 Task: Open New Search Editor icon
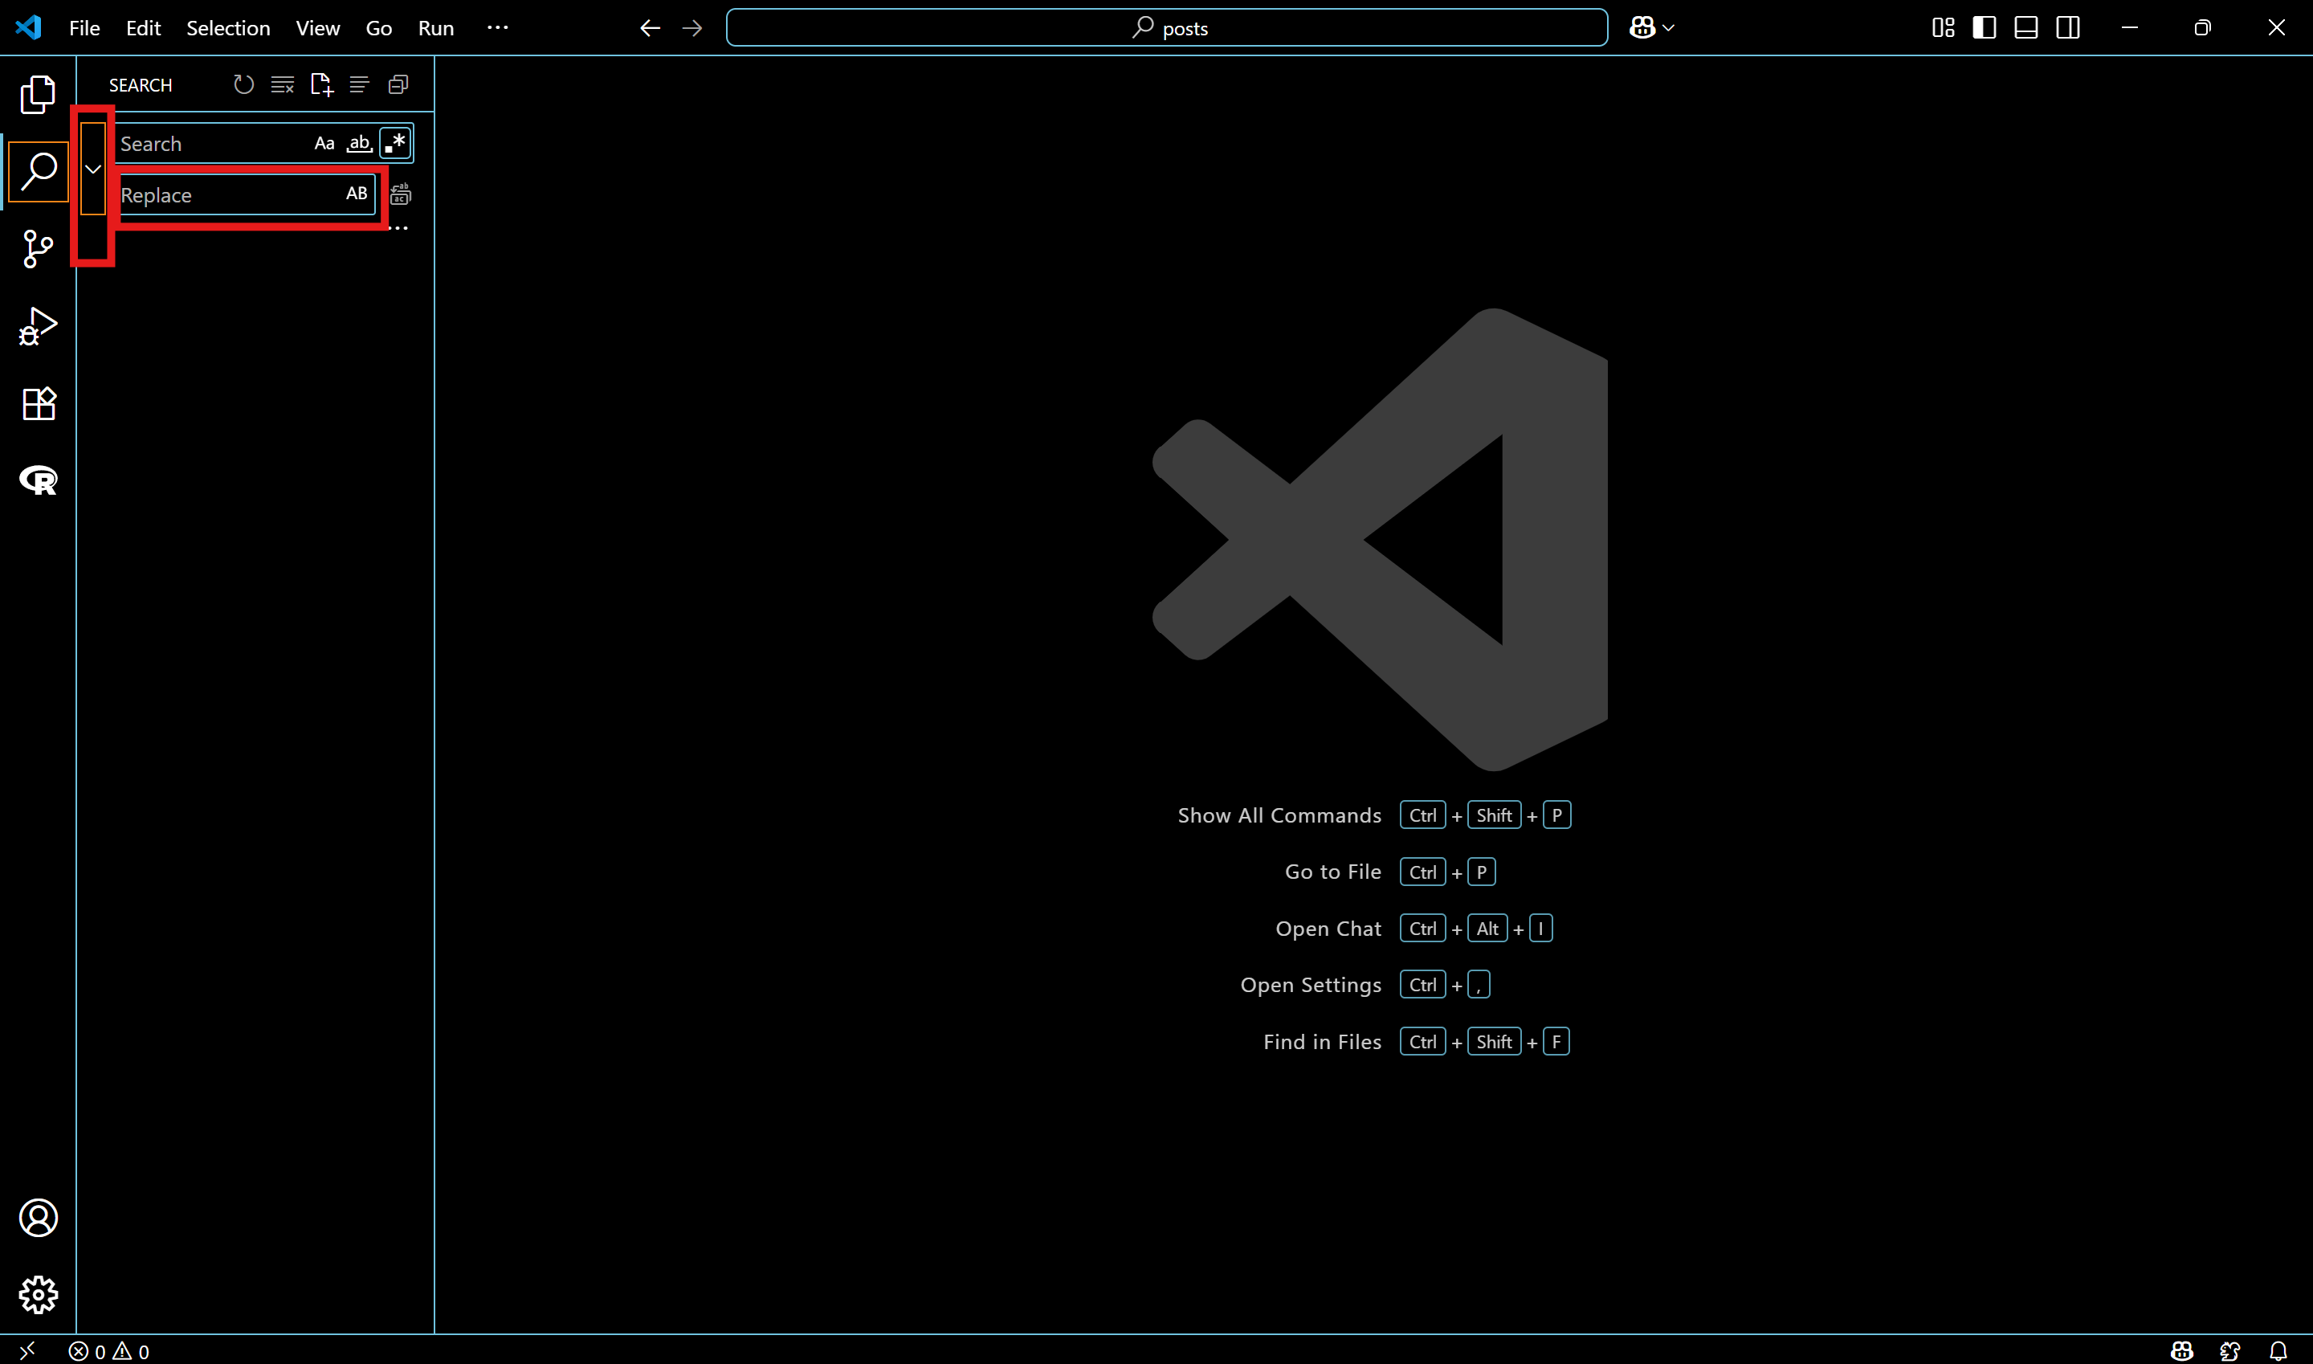(320, 84)
